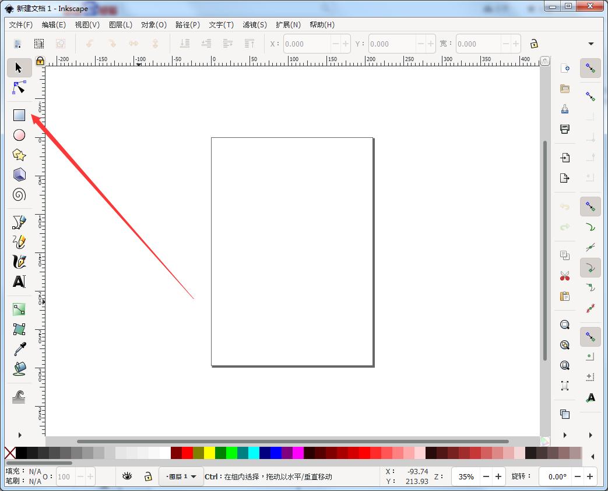Click the zoom percentage input field
Screen dimensions: 608x491
(x=465, y=476)
